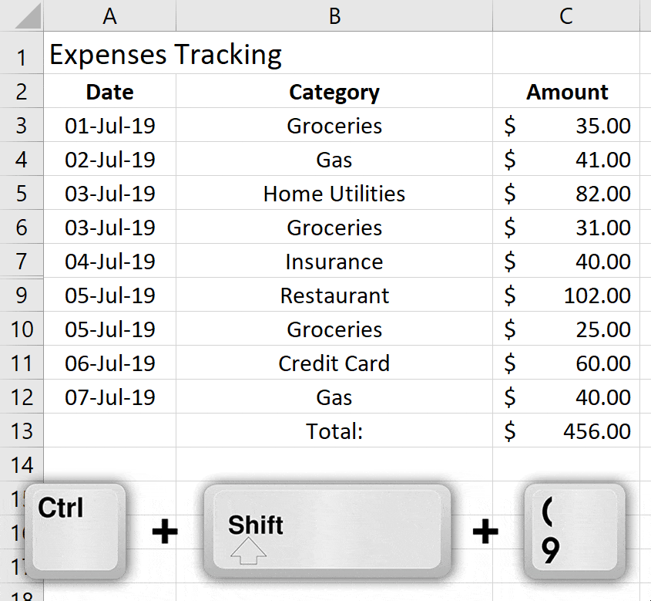The image size is (651, 601).
Task: Select row 3 header
Action: [x=22, y=126]
